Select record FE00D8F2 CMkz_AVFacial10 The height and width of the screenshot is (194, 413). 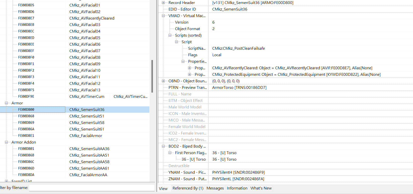coord(75,71)
